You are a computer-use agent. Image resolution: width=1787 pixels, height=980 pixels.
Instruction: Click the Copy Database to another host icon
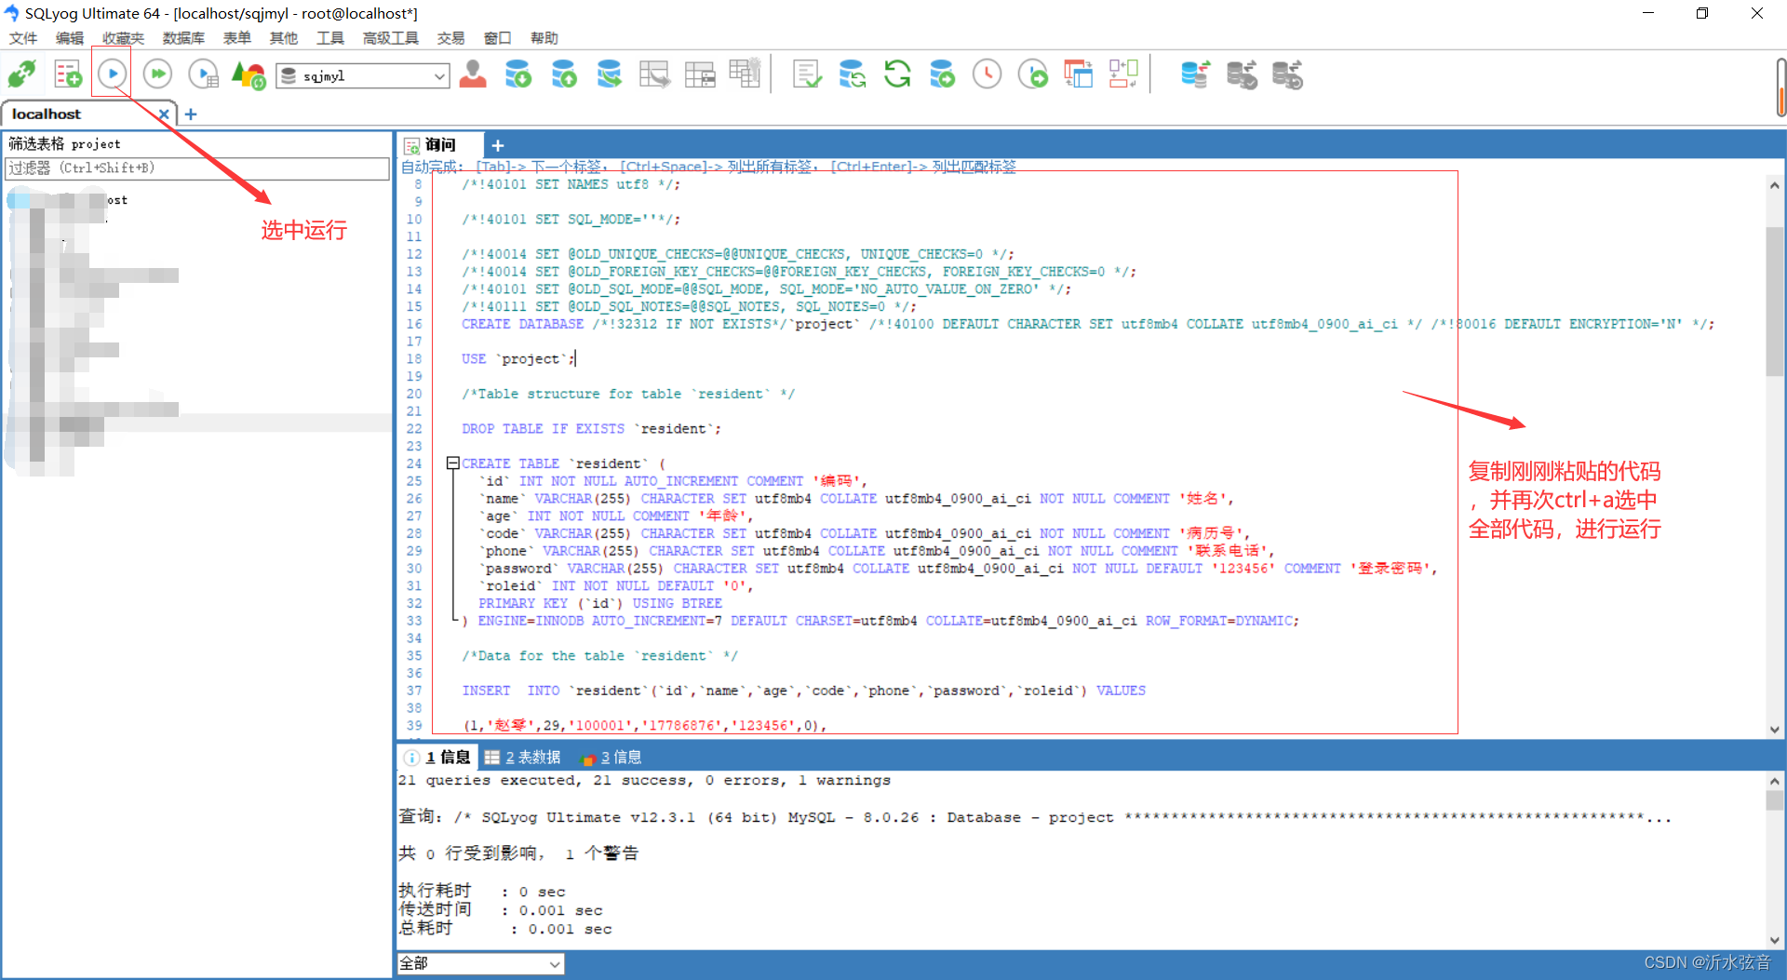(609, 74)
